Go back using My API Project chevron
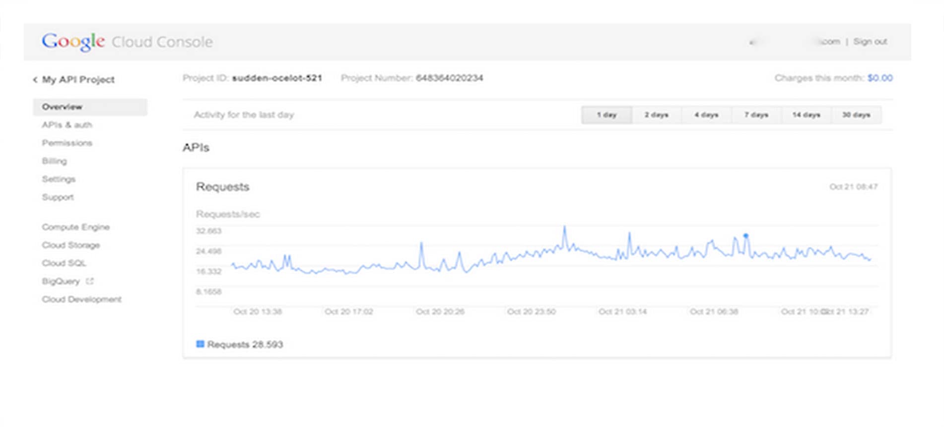 (x=35, y=80)
